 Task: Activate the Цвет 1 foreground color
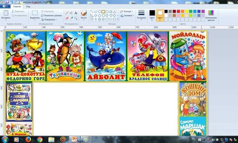pos(152,15)
